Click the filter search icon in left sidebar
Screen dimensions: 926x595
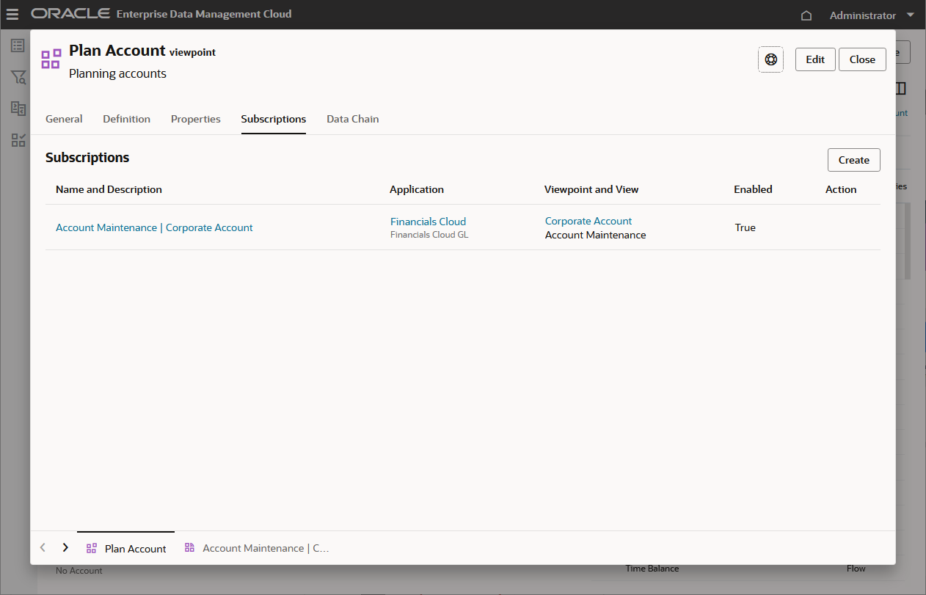(18, 77)
